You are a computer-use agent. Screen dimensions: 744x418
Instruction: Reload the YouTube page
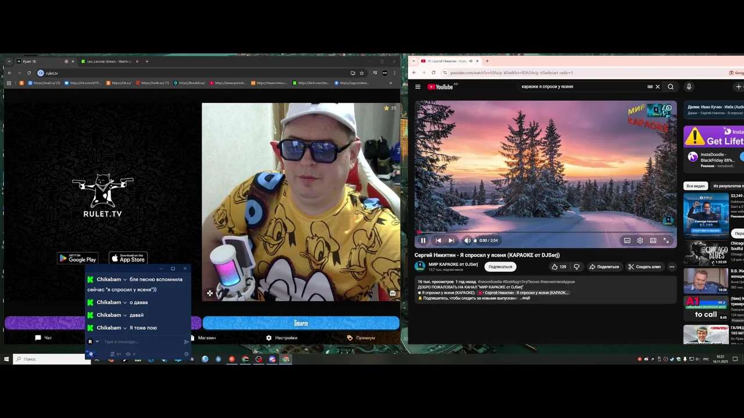[434, 73]
